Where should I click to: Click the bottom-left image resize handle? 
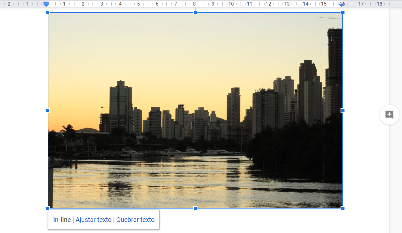click(x=48, y=208)
